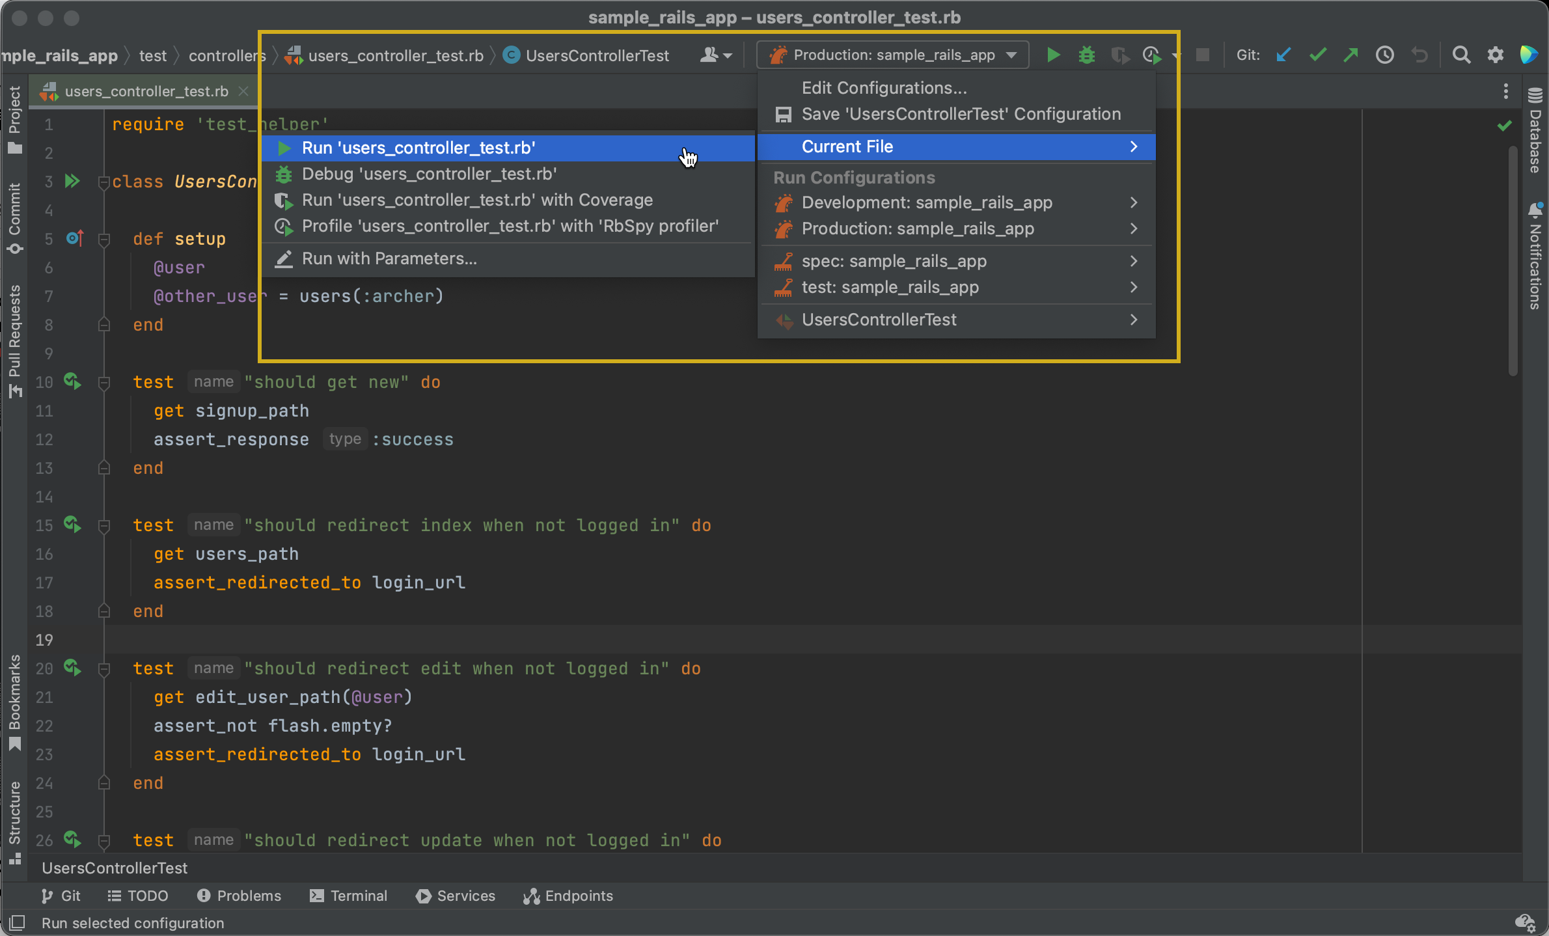Open the Commit tool window

point(14,219)
